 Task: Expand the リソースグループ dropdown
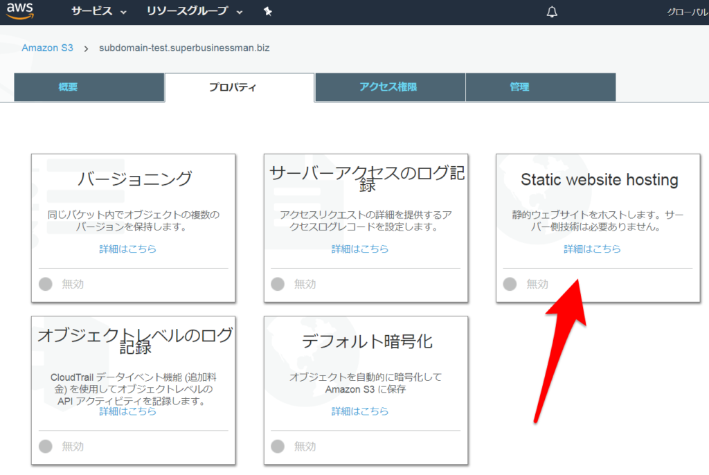(x=195, y=11)
